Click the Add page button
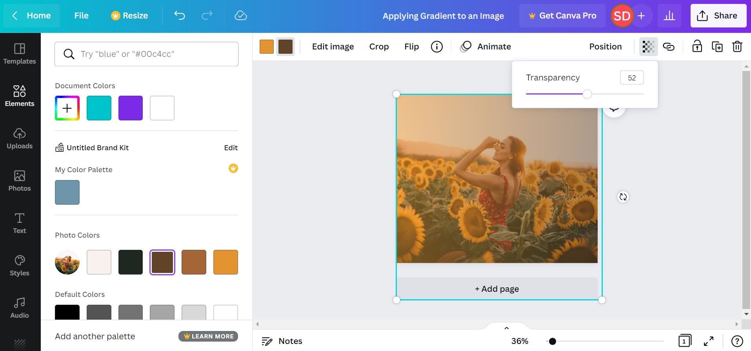The image size is (751, 351). [497, 289]
